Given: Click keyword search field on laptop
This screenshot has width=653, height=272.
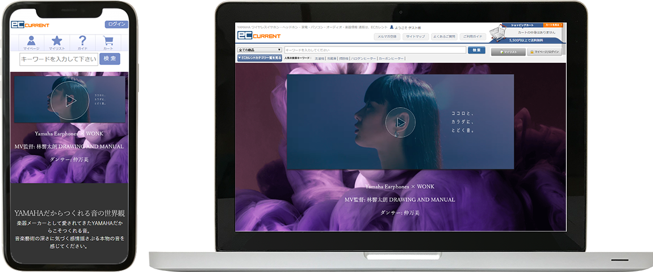Looking at the screenshot, I should [375, 50].
